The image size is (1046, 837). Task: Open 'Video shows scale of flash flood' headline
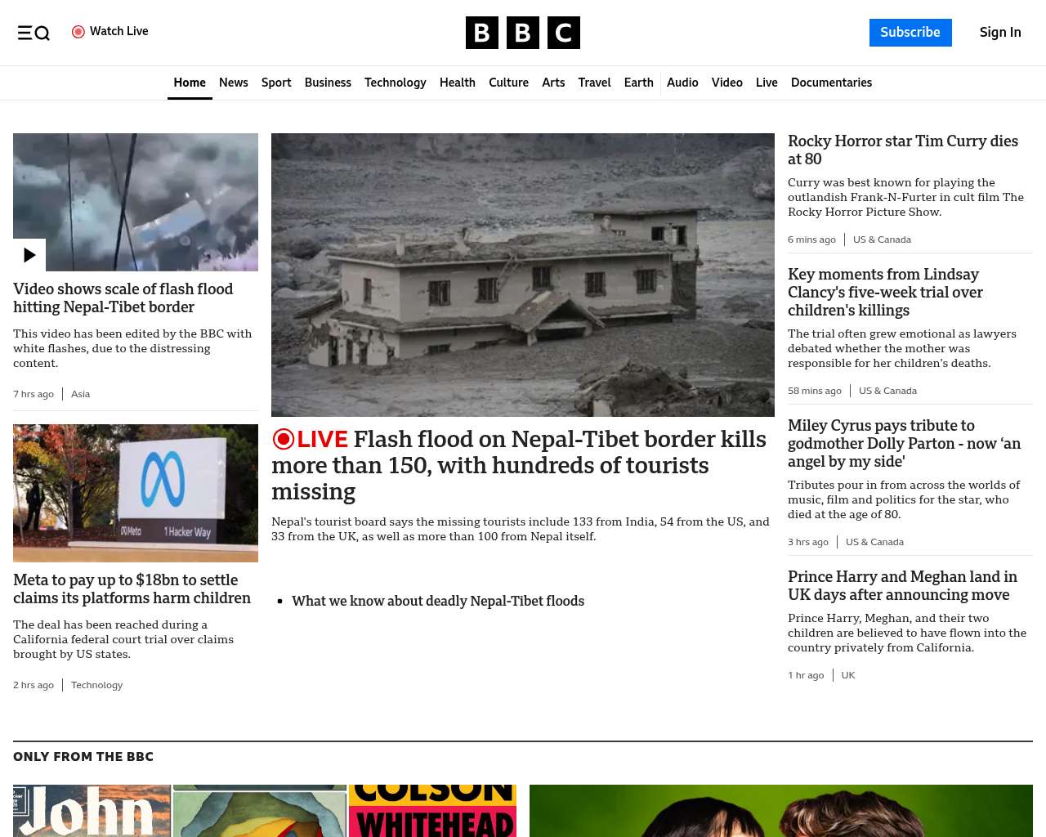tap(123, 298)
